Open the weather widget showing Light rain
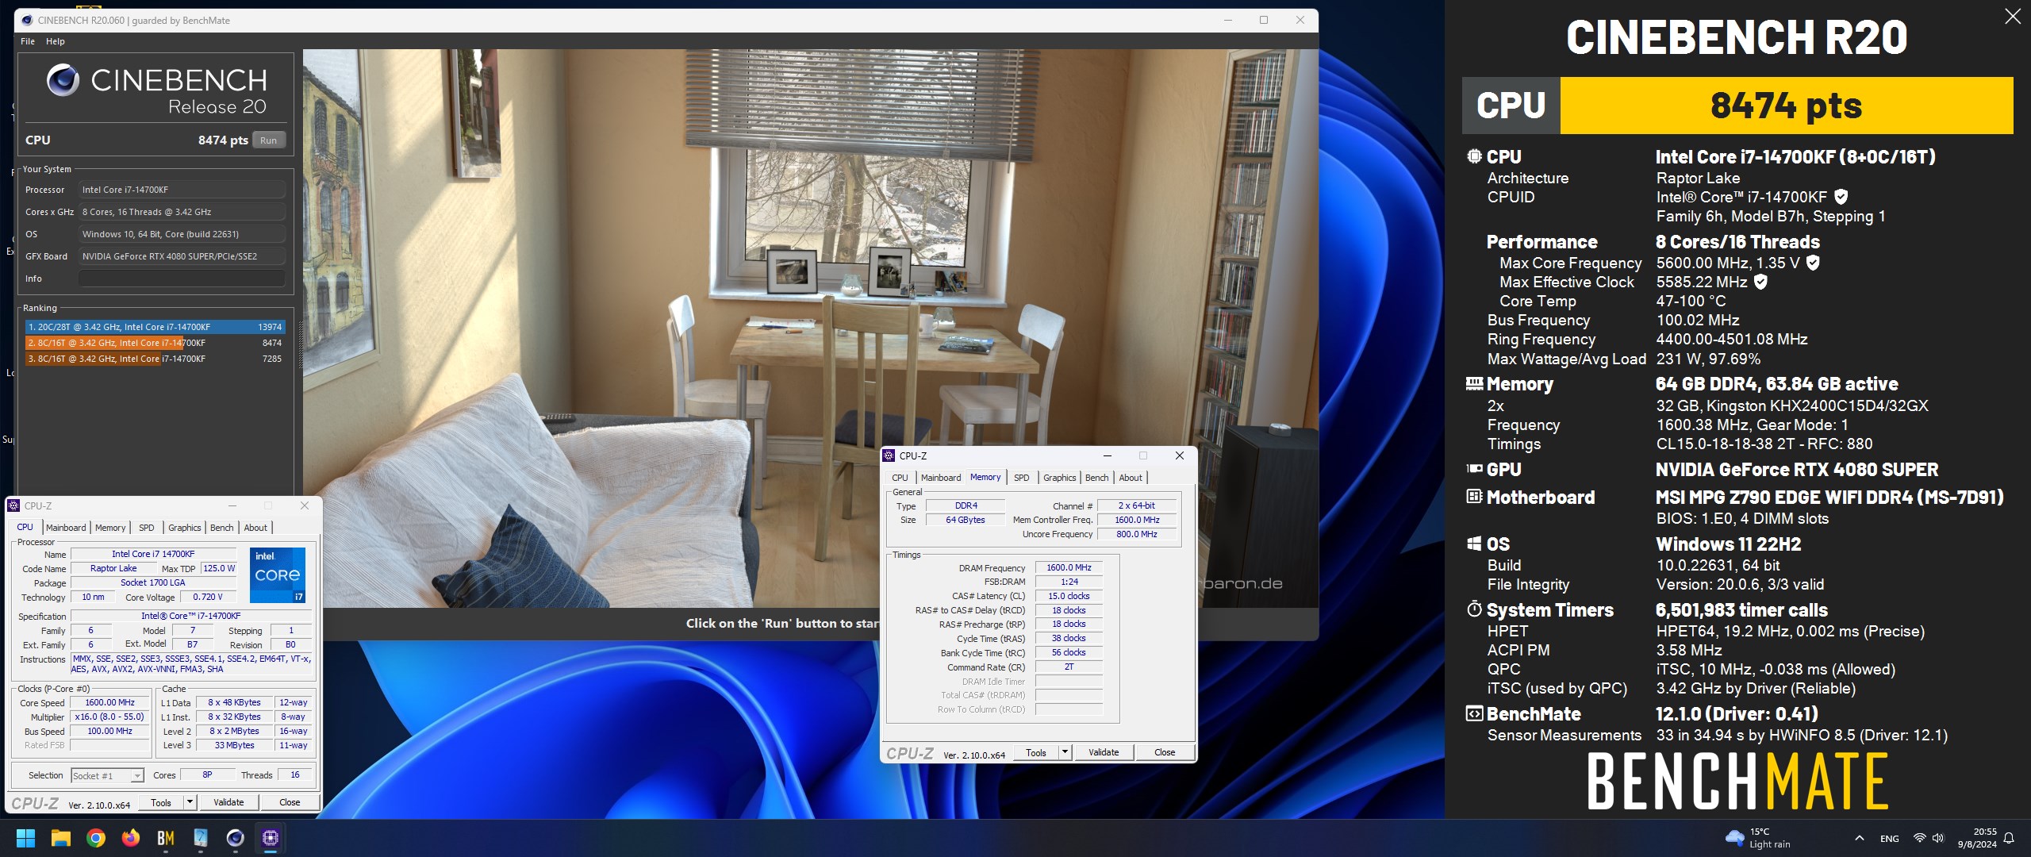 [1758, 838]
